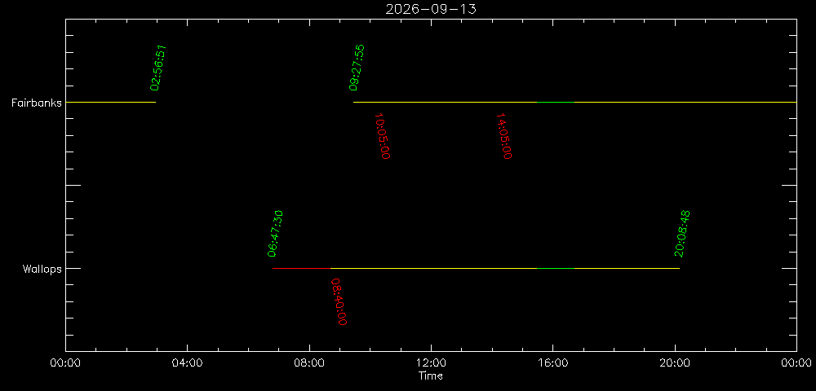816x391 pixels.
Task: Click the 04:00 tick label
Action: click(x=187, y=362)
